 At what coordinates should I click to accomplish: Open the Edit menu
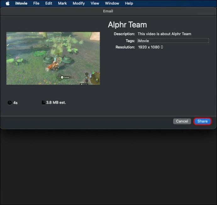[x=49, y=3]
